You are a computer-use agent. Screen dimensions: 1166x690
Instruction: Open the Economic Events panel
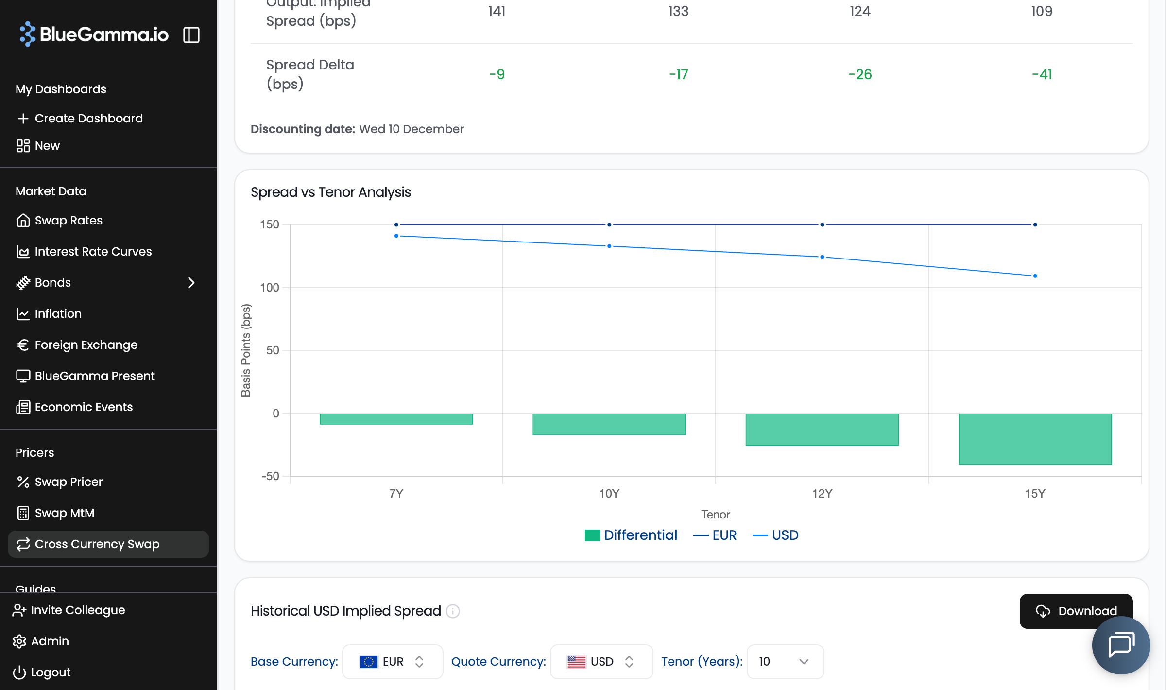[x=84, y=407]
